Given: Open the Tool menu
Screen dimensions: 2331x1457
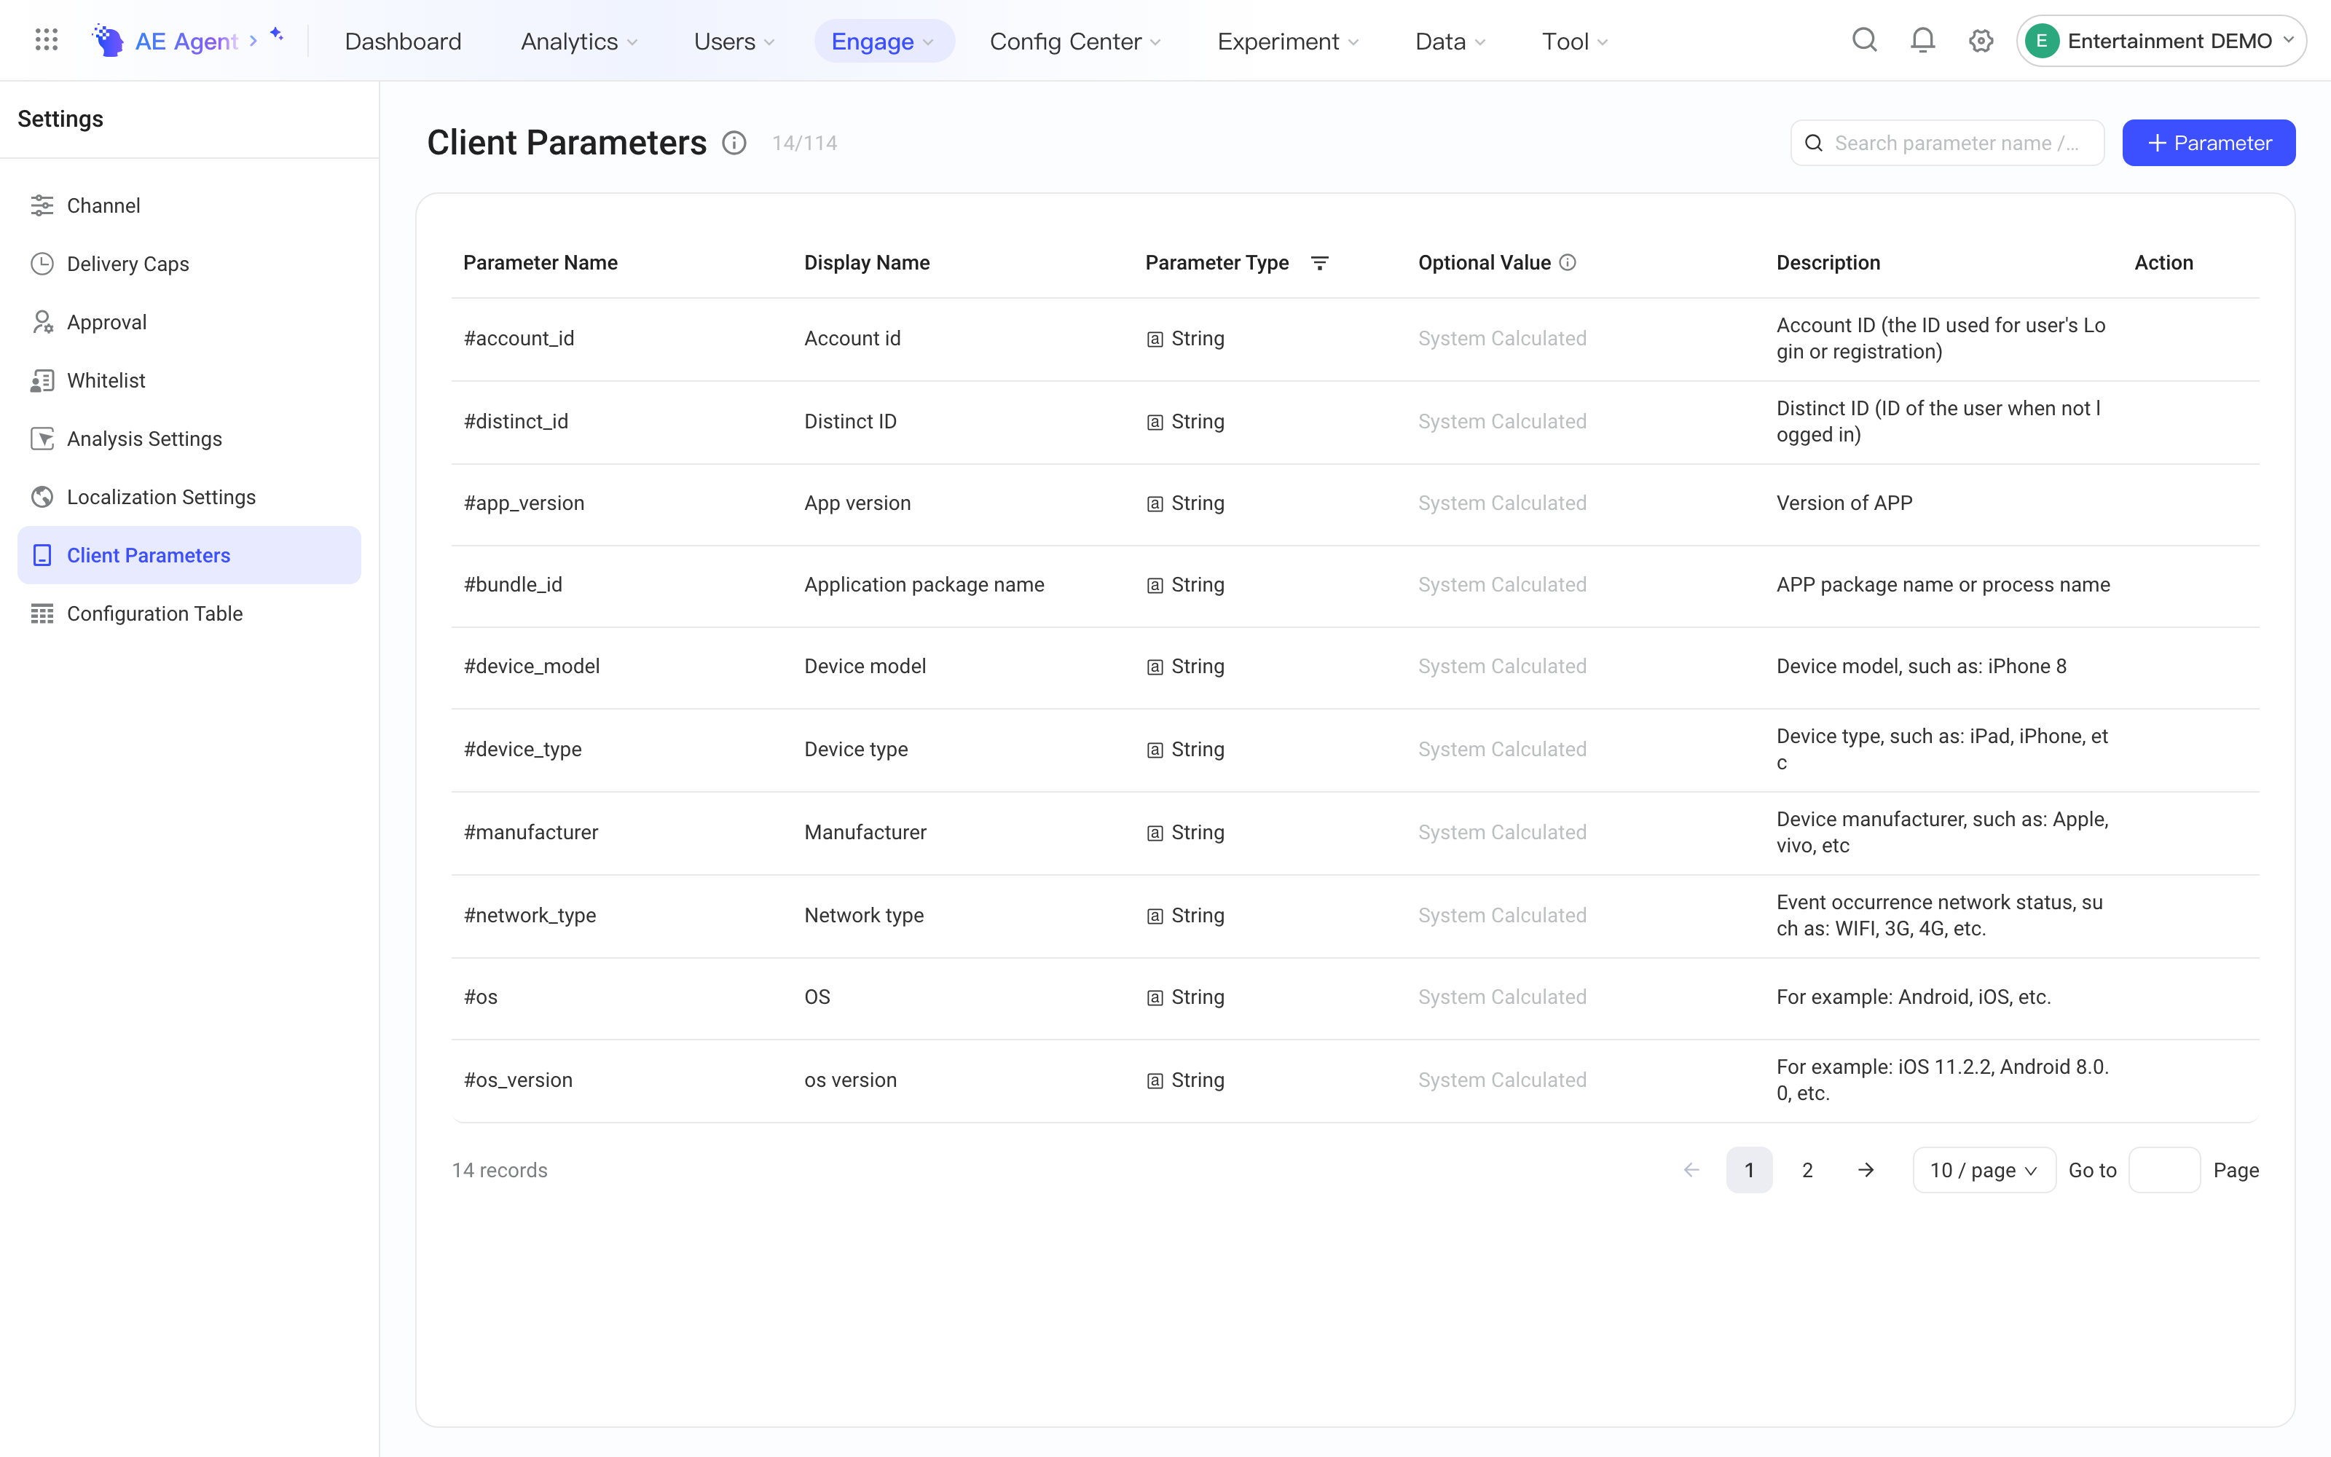Looking at the screenshot, I should tap(1574, 42).
